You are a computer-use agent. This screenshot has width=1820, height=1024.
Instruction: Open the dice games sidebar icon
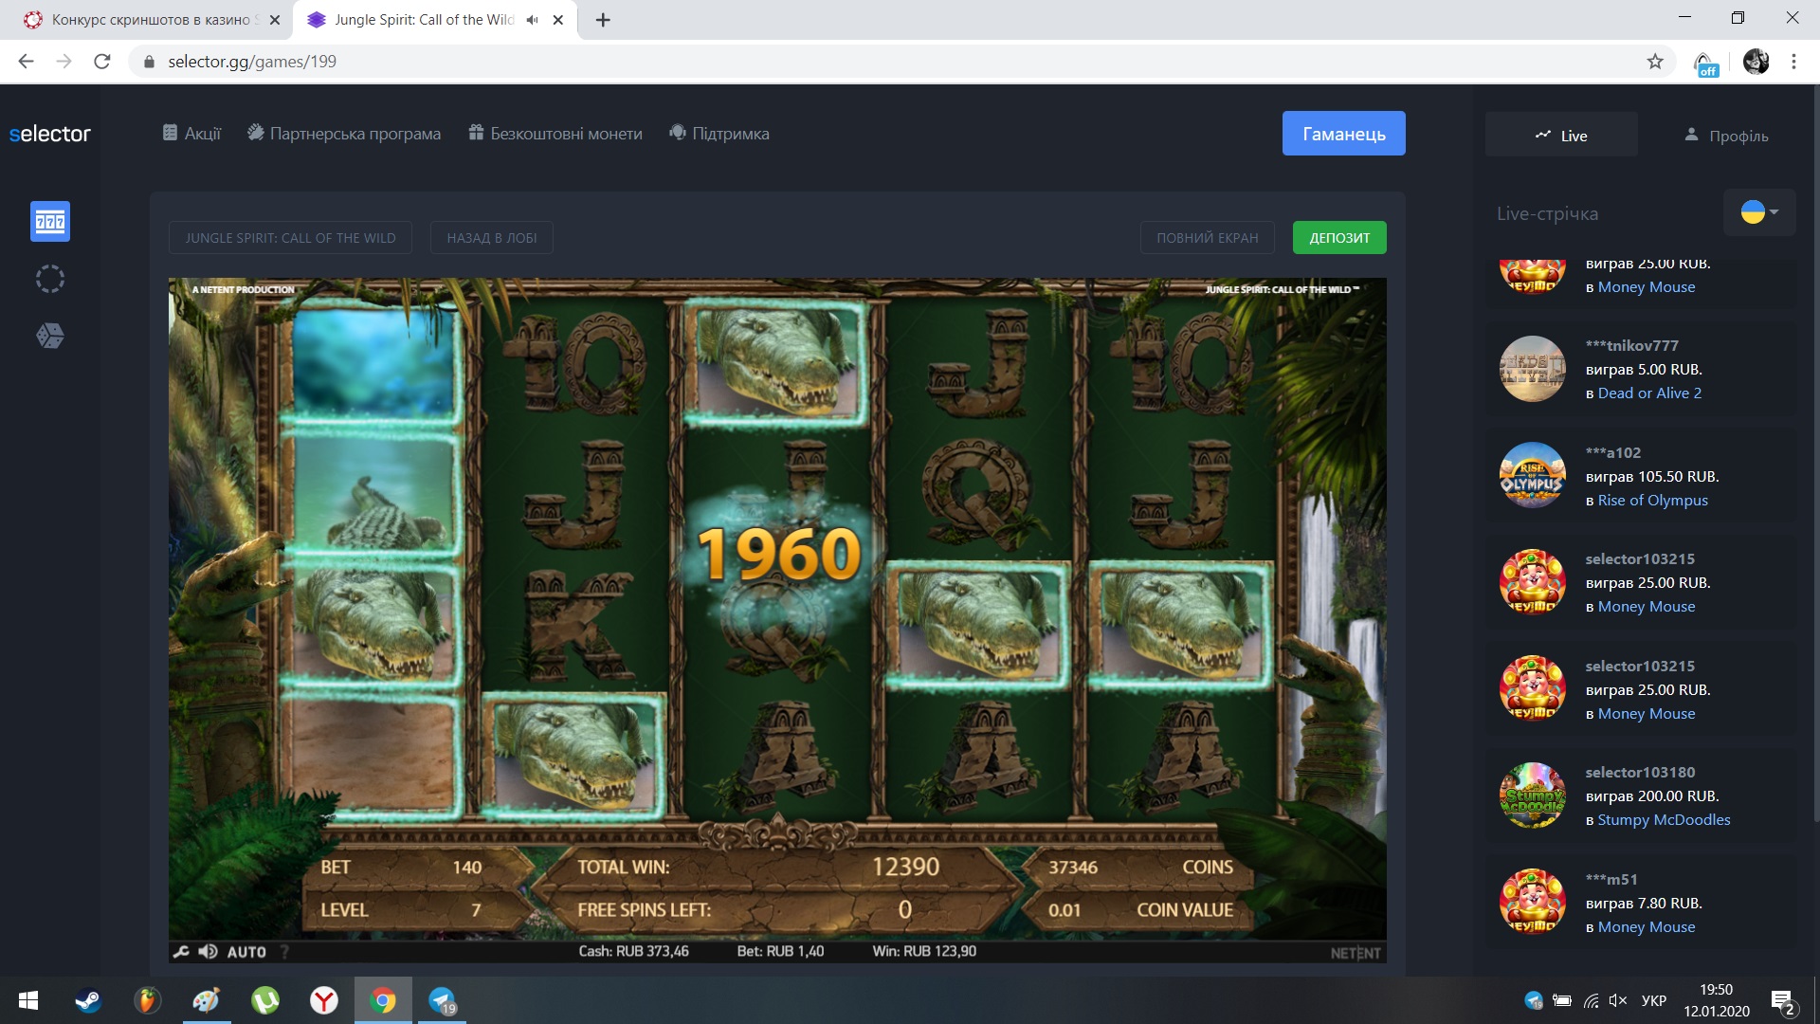(50, 336)
